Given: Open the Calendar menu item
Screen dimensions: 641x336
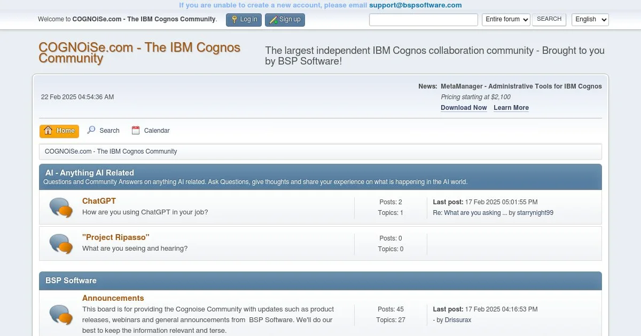Looking at the screenshot, I should pyautogui.click(x=151, y=131).
